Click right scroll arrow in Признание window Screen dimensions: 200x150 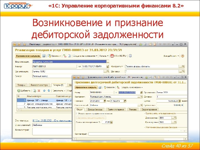point(186,139)
